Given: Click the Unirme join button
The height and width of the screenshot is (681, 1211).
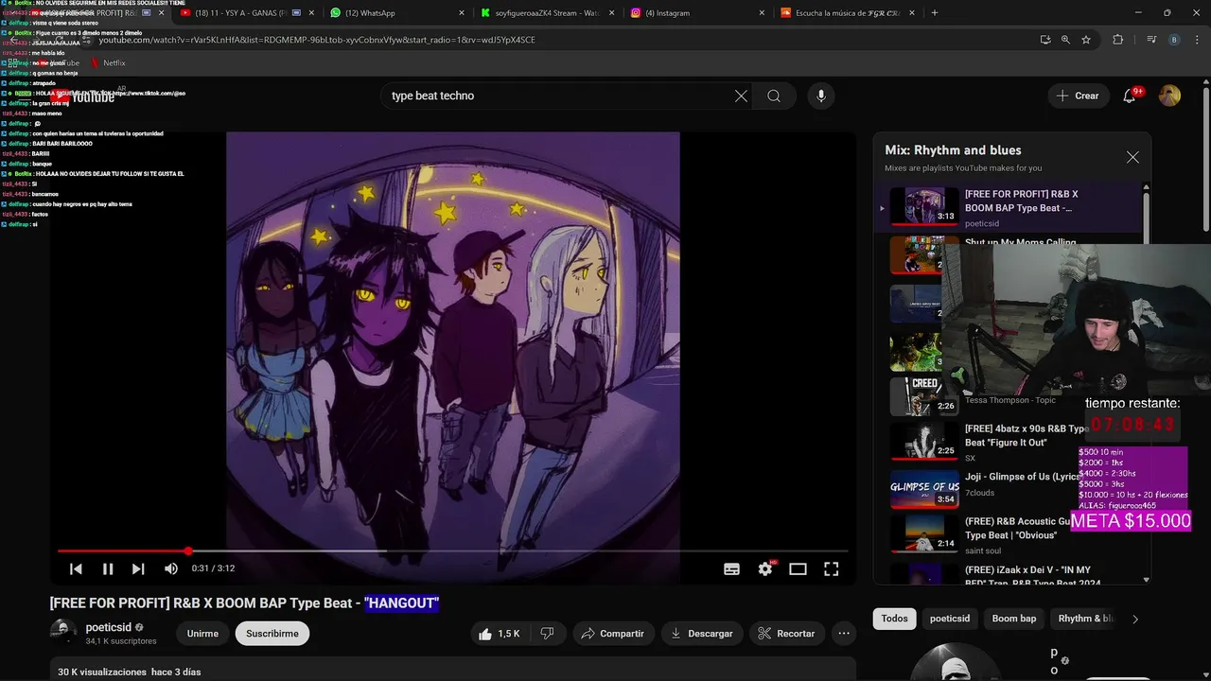Looking at the screenshot, I should [202, 634].
